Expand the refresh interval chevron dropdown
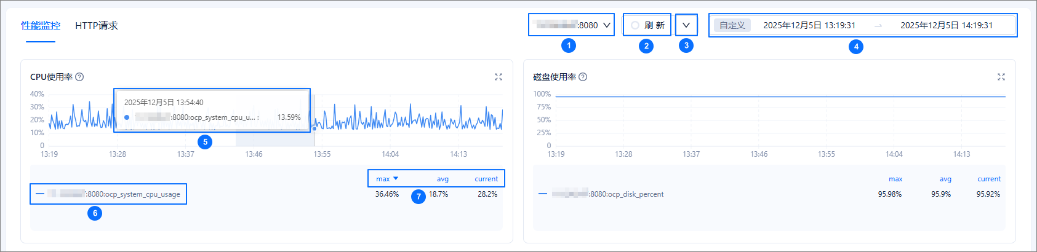Viewport: 1037px width, 252px height. (x=686, y=25)
